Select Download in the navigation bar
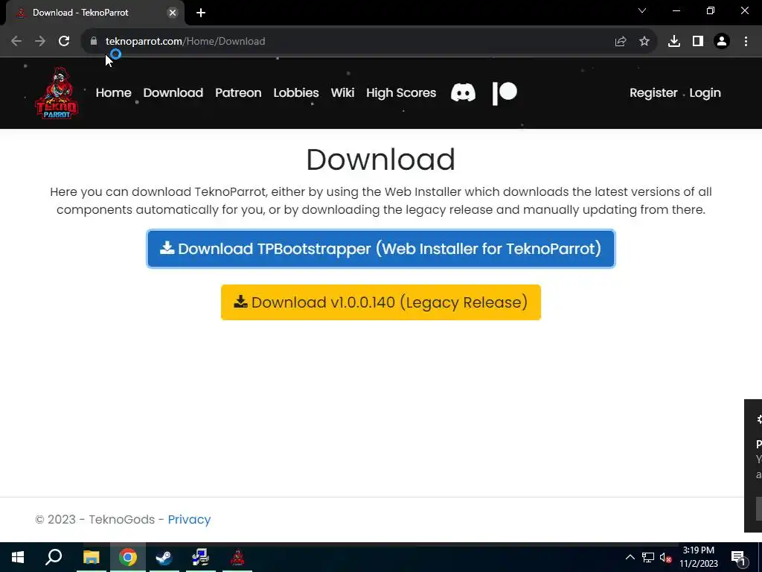This screenshot has width=762, height=572. point(173,93)
